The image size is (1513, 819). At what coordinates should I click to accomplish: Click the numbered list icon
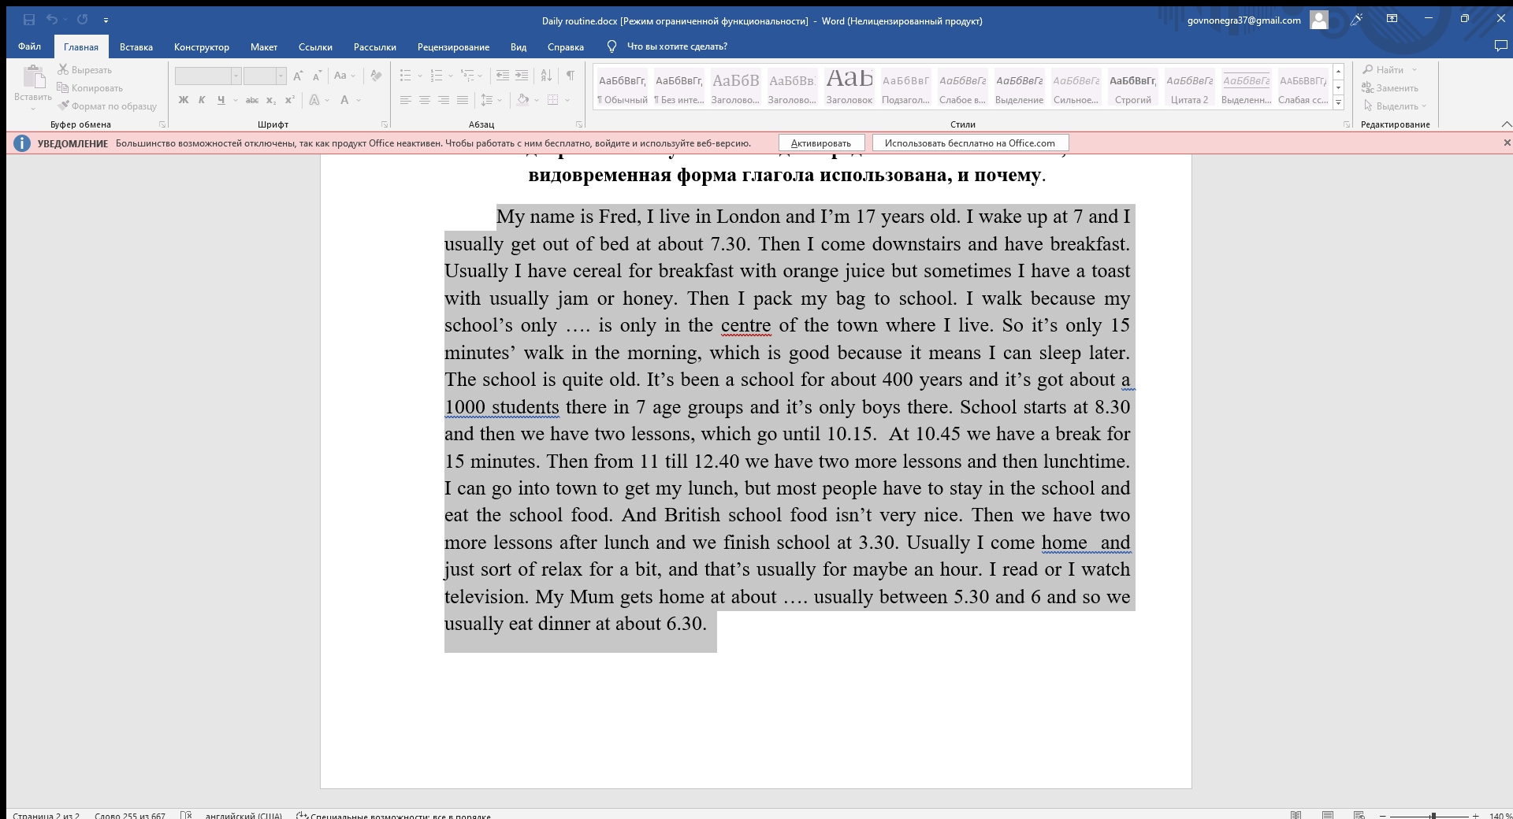[436, 76]
